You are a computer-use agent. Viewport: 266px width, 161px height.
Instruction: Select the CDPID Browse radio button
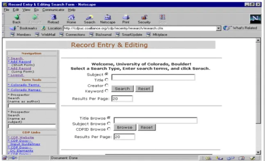pos(109,129)
